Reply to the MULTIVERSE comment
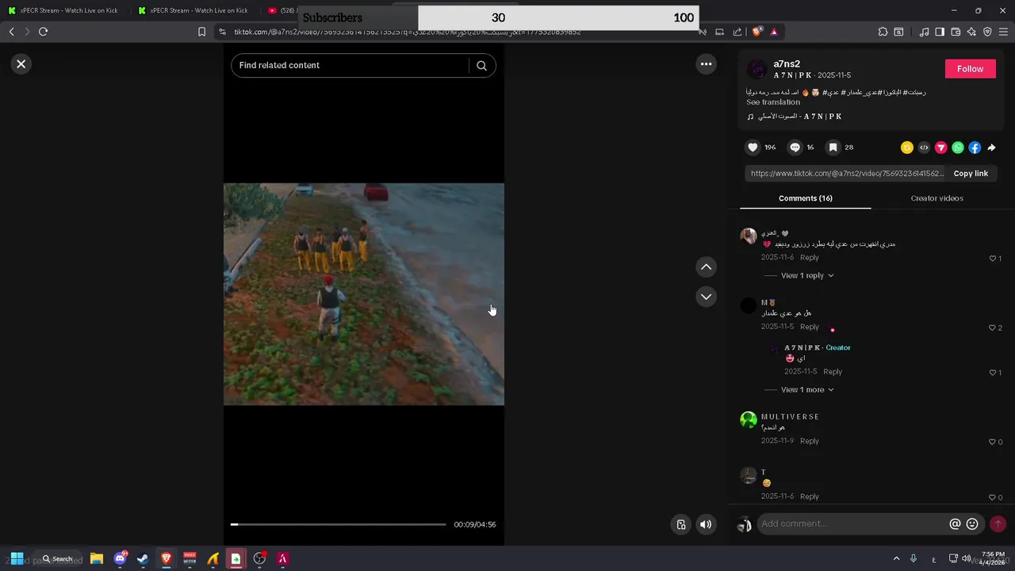 click(809, 441)
